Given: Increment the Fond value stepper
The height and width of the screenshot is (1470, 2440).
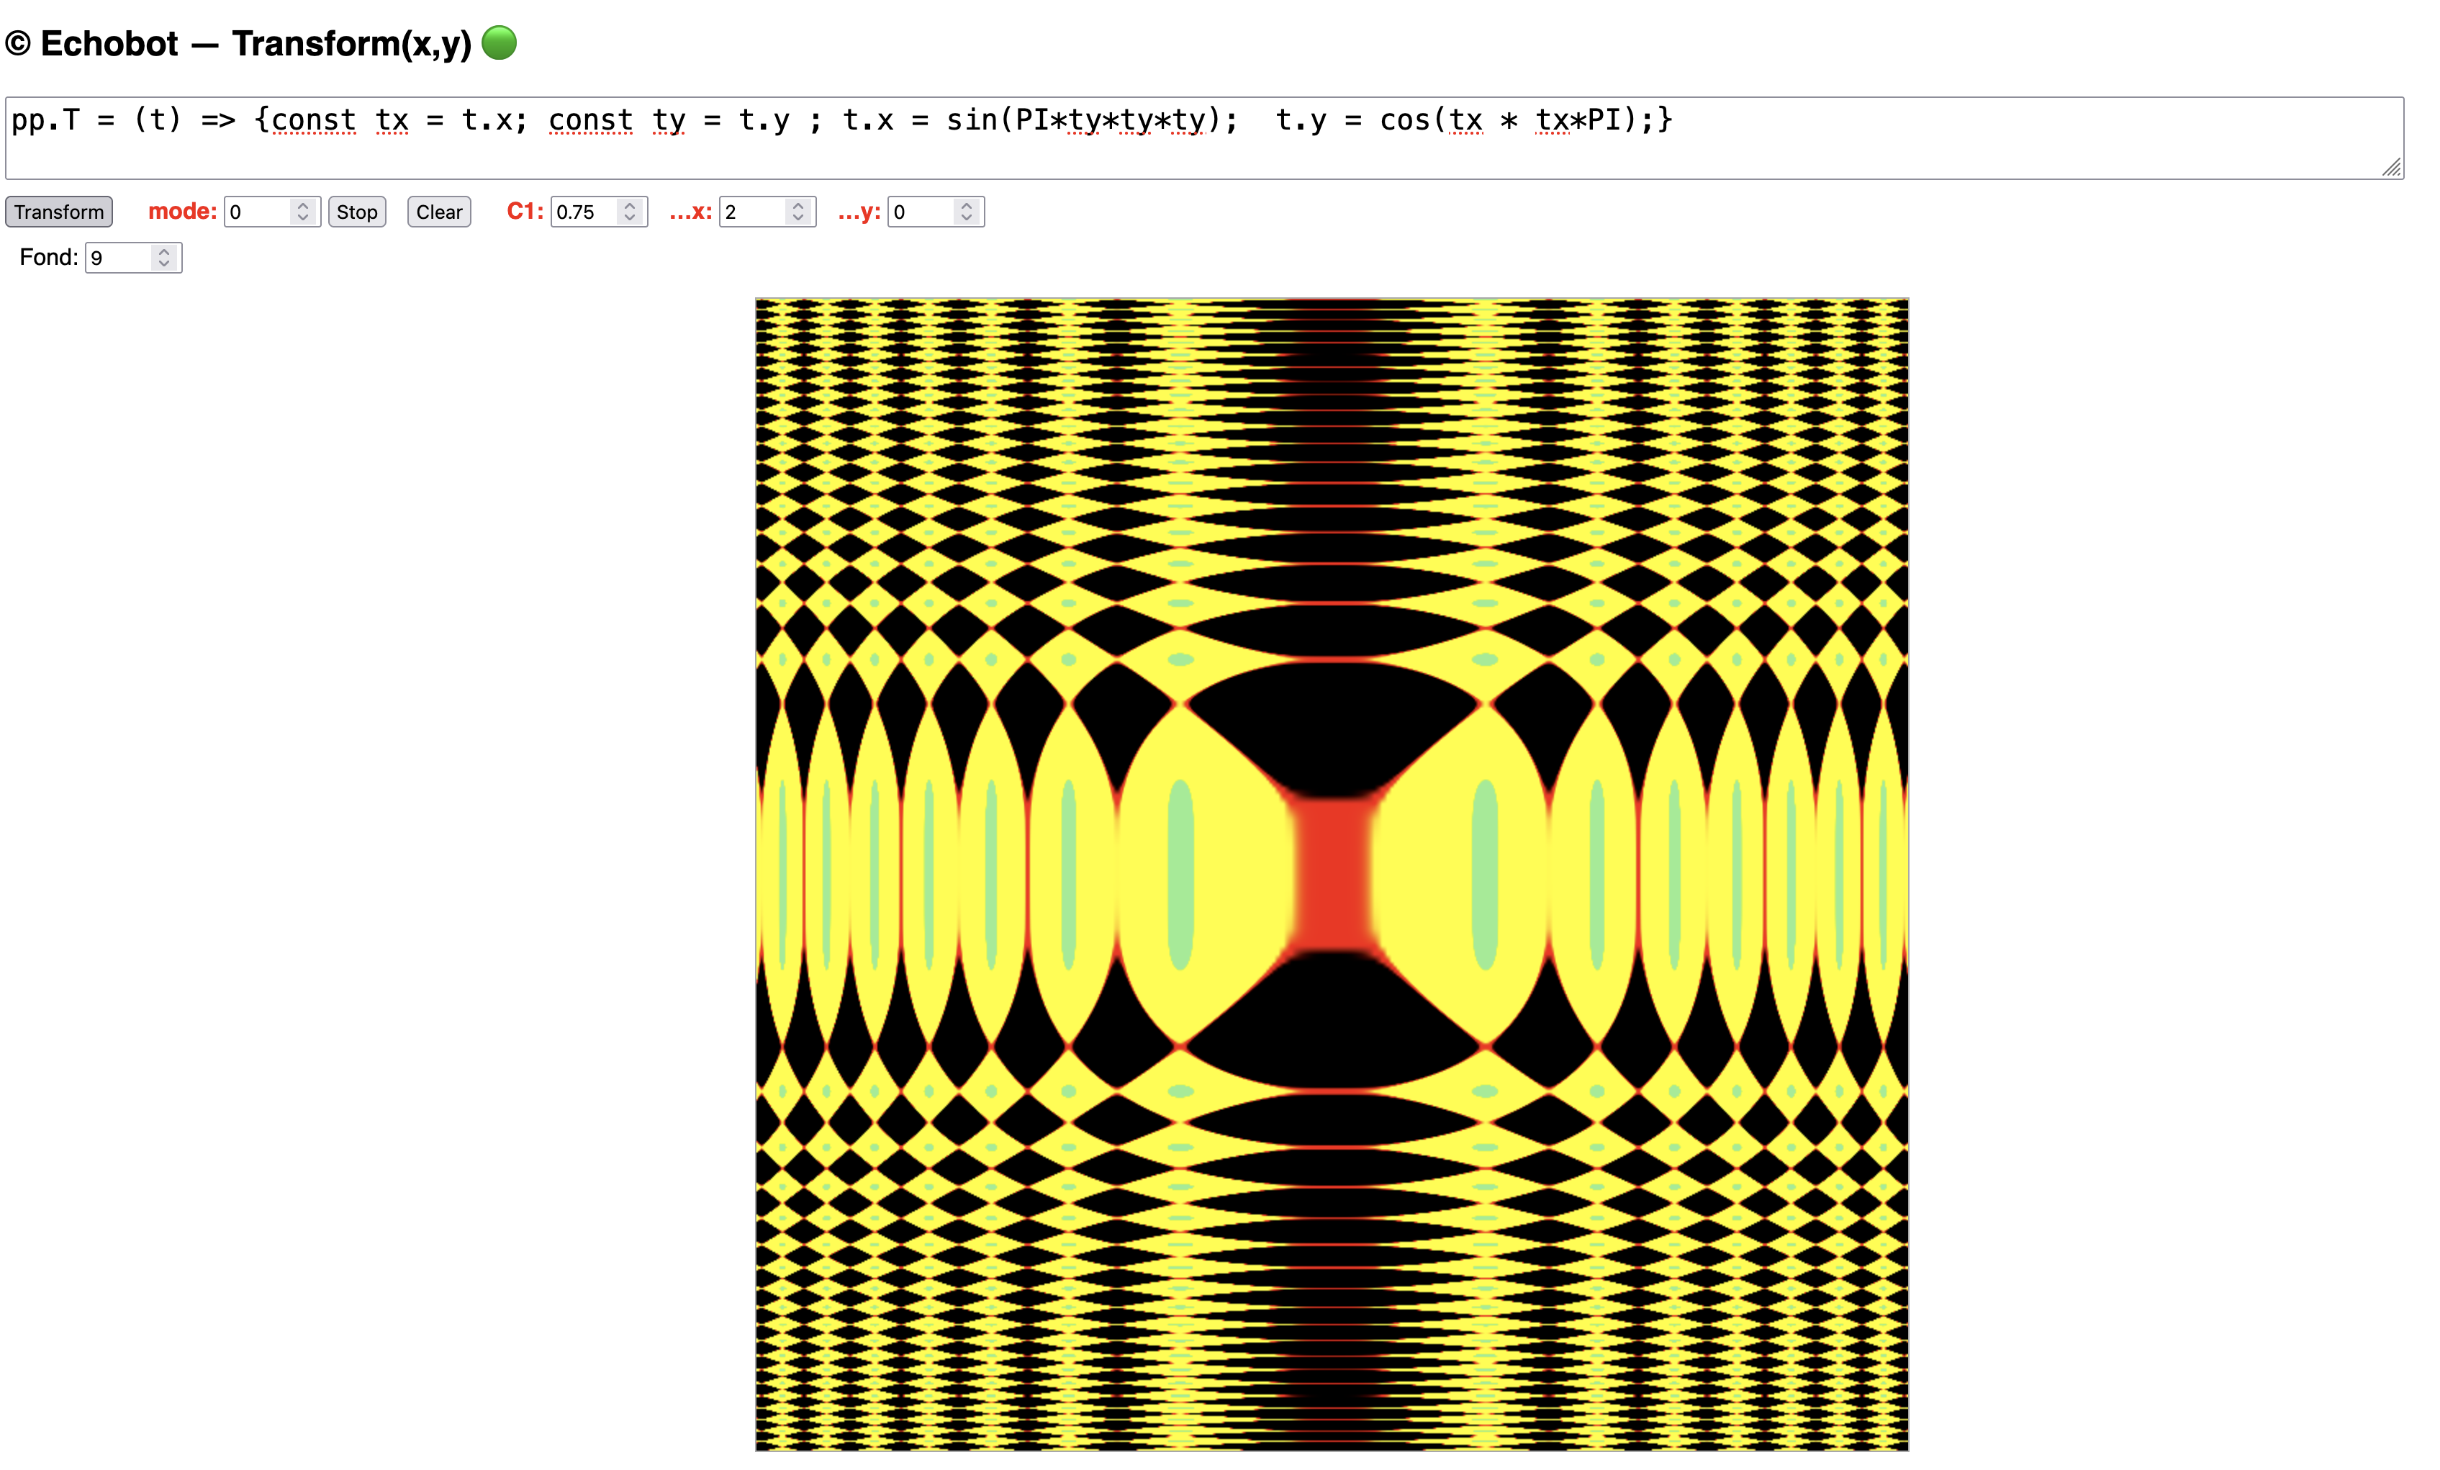Looking at the screenshot, I should pos(164,251).
